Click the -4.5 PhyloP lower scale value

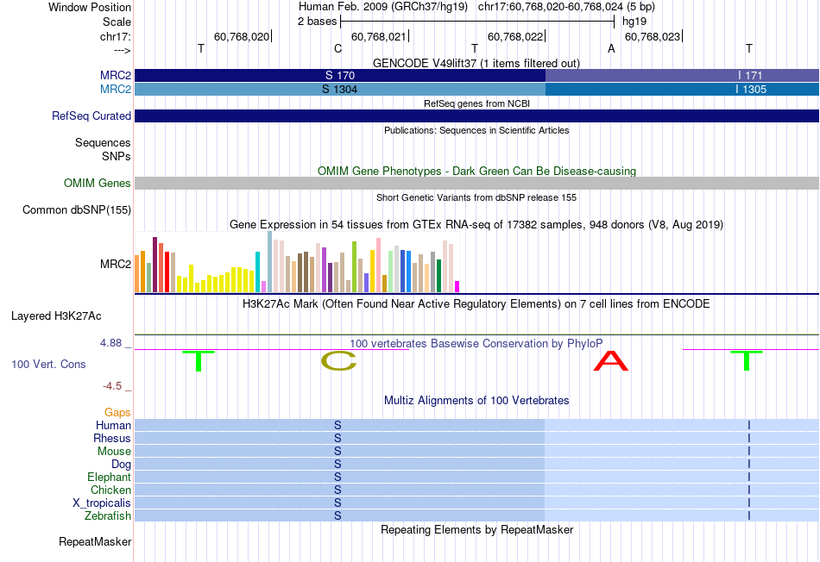click(x=112, y=386)
